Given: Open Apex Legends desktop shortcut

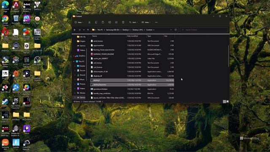Looking at the screenshot, I should [x=16, y=7].
